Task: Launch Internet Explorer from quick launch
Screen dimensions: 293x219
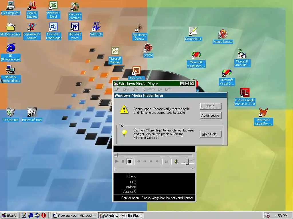Action: point(31,216)
